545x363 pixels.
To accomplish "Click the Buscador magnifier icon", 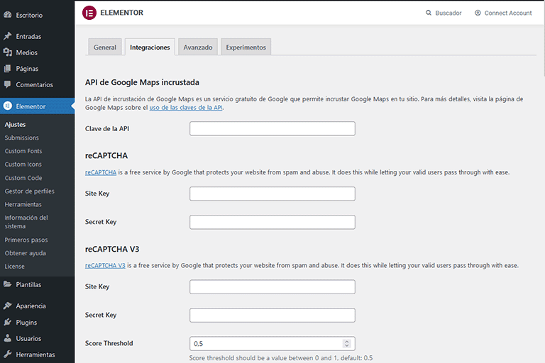I will (x=429, y=13).
